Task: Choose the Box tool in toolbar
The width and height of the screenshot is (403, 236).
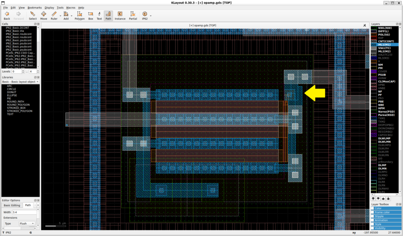Action: 91,15
